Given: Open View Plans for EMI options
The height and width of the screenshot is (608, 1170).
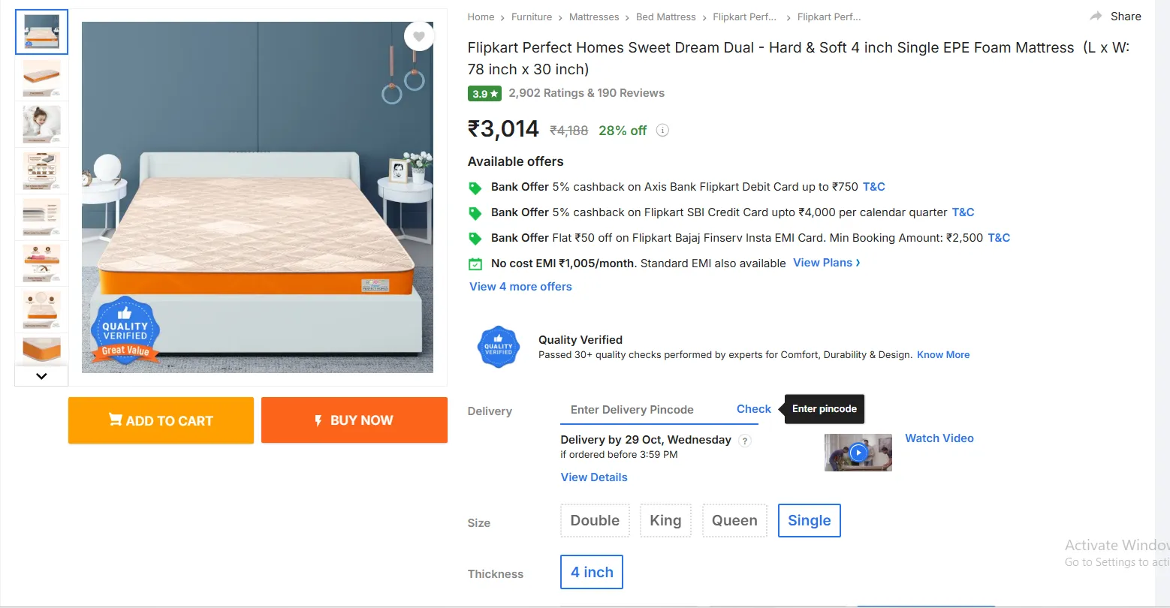Looking at the screenshot, I should tap(826, 263).
